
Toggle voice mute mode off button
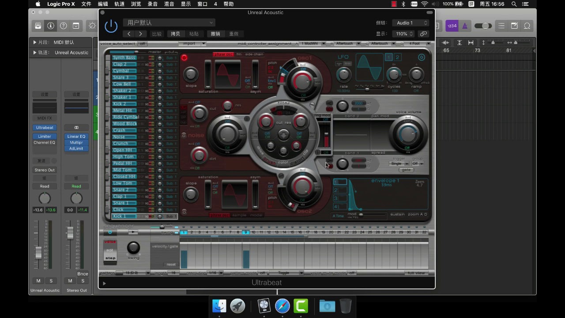tap(352, 273)
